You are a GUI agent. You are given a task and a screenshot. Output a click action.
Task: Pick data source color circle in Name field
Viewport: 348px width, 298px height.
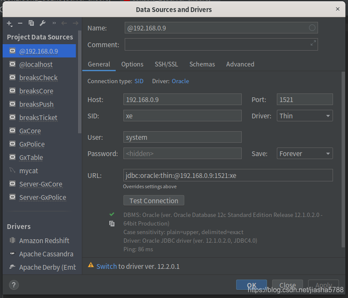tap(312, 28)
